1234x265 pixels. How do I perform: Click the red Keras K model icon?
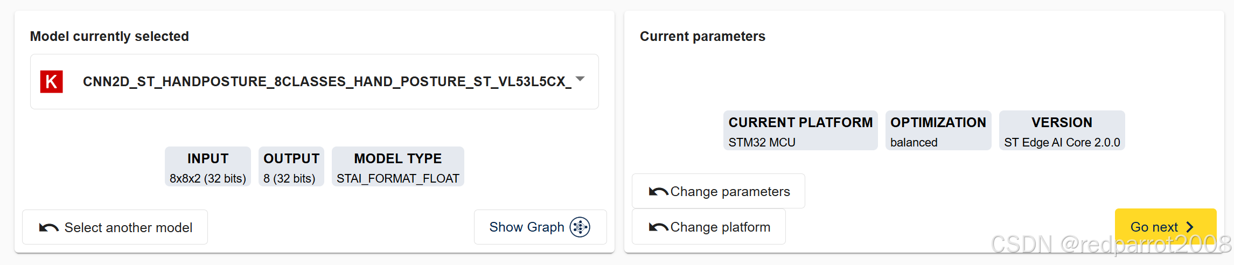[52, 82]
